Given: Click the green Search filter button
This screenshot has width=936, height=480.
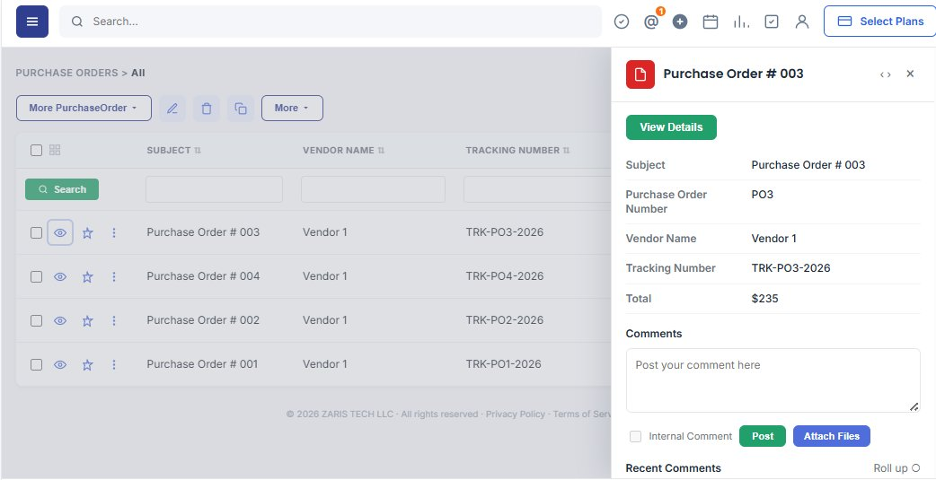Looking at the screenshot, I should [x=62, y=189].
